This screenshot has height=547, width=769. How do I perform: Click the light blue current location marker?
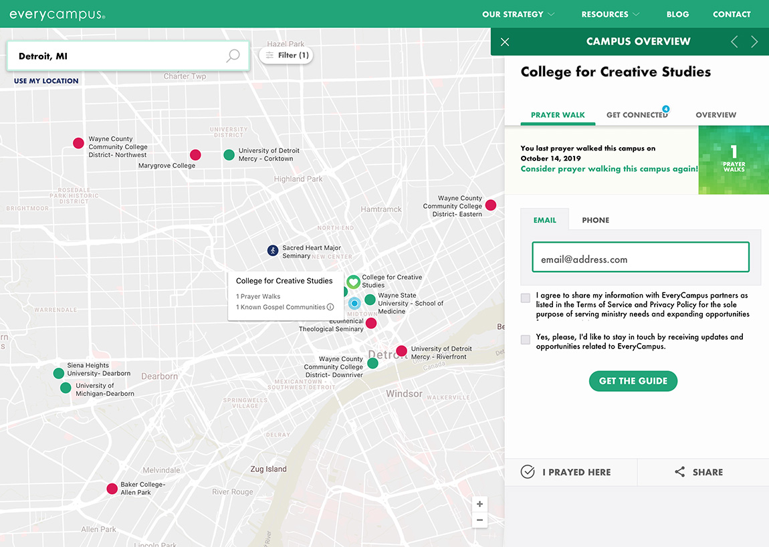click(354, 303)
